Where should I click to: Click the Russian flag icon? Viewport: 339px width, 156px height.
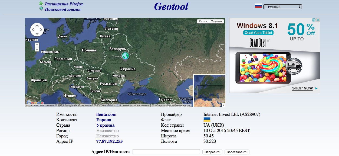[x=258, y=6]
